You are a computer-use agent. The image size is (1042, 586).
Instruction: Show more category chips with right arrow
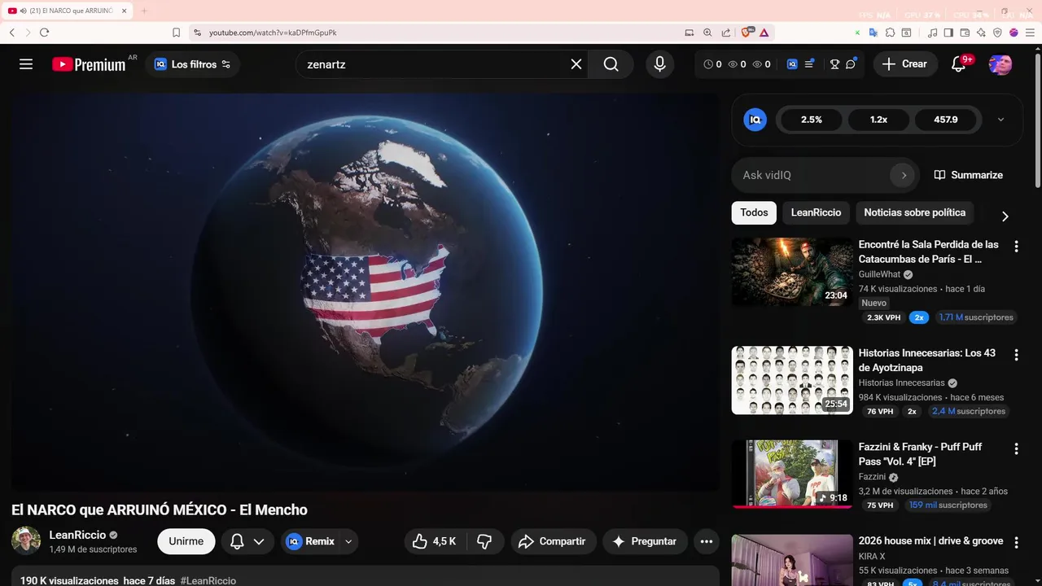pyautogui.click(x=1005, y=216)
